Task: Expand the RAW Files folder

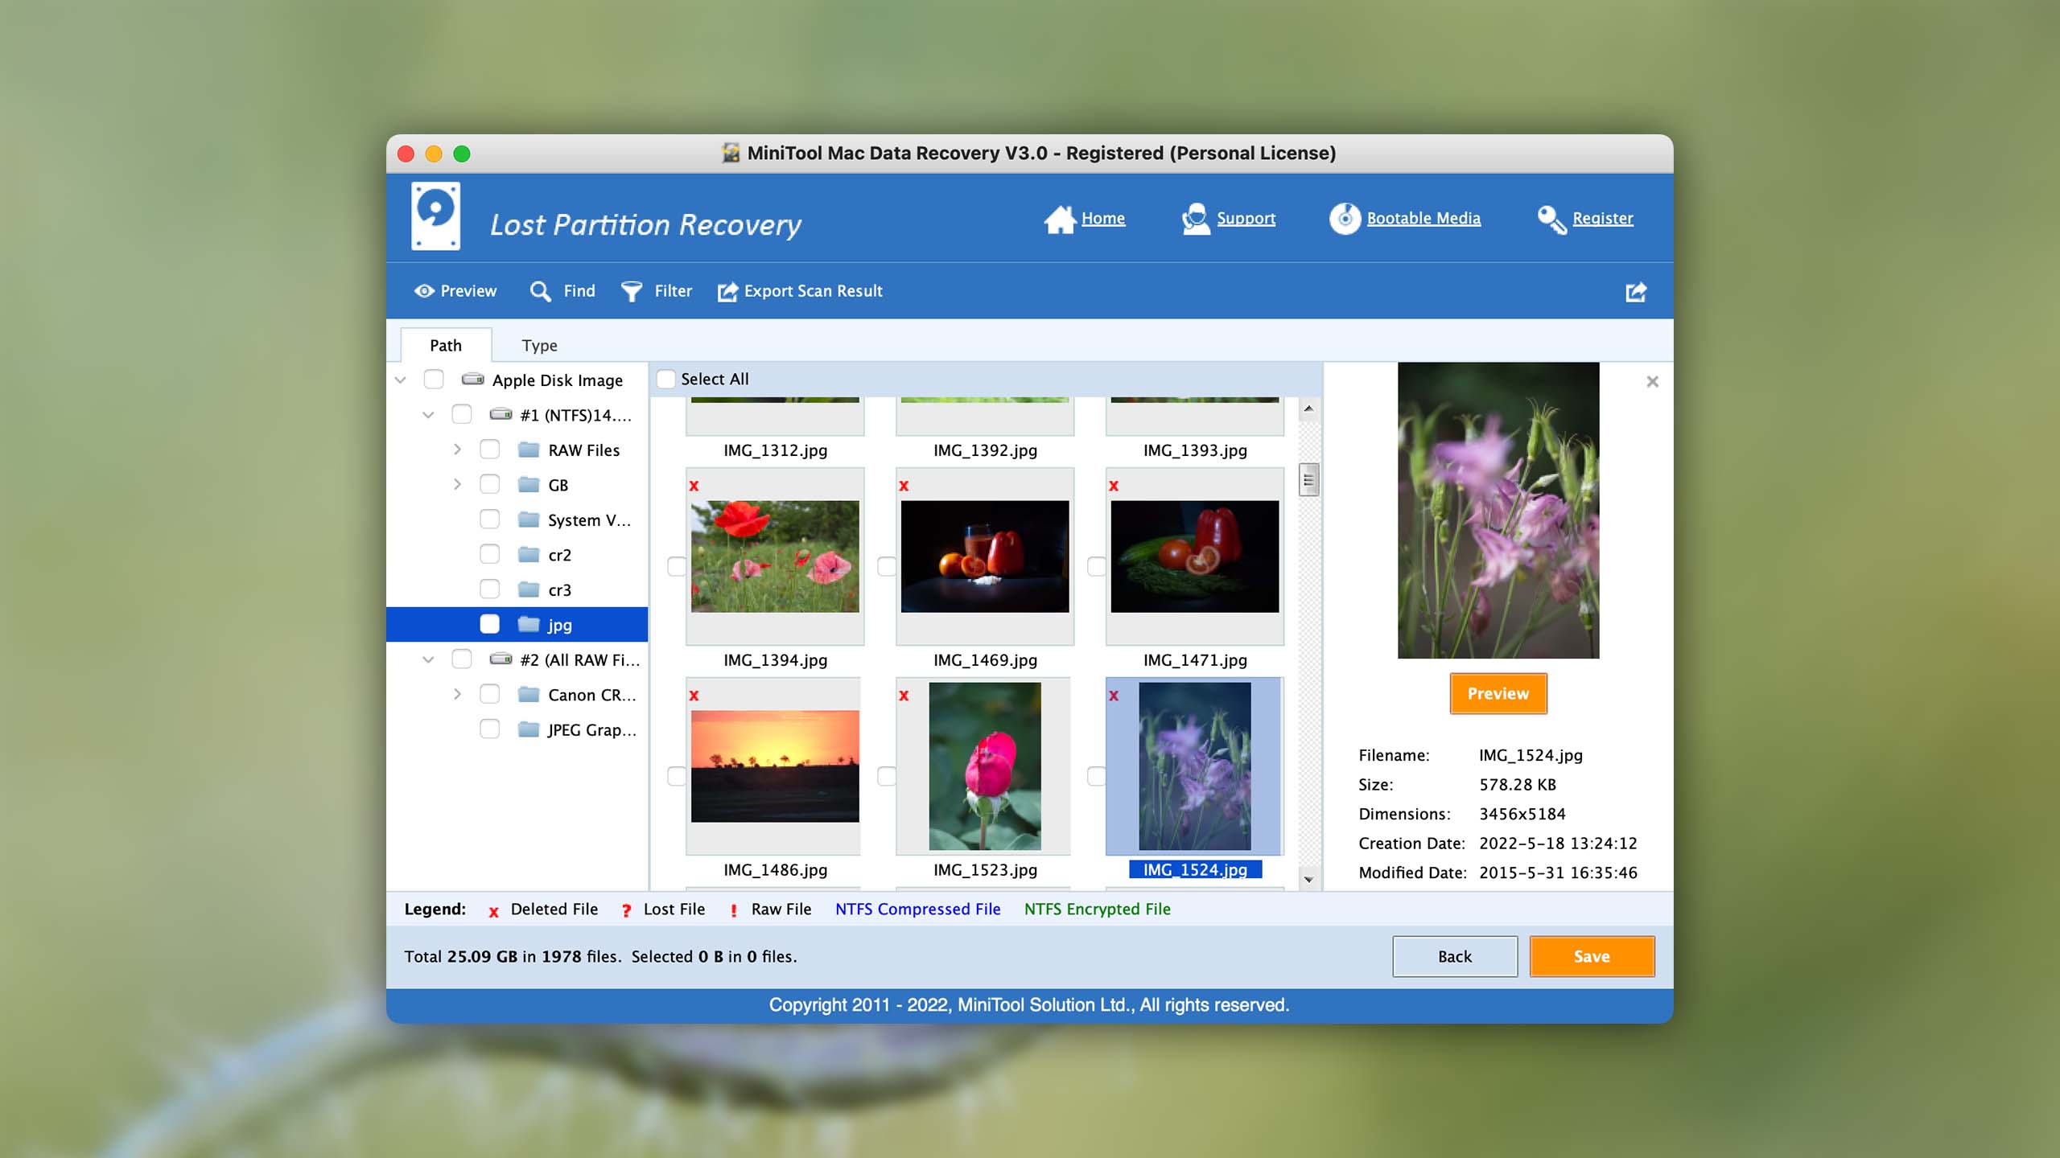Action: pos(457,450)
